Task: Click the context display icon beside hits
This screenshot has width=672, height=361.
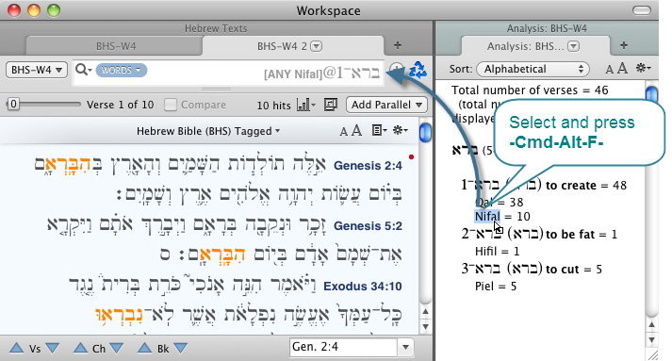Action: tap(331, 105)
